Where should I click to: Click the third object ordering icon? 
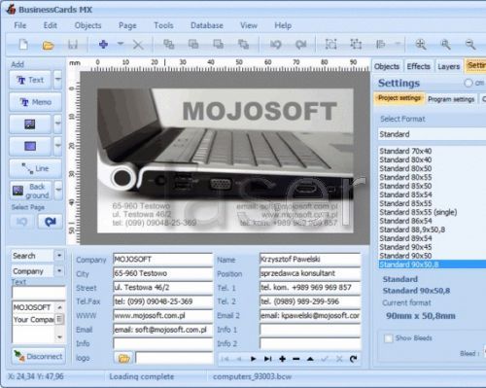click(218, 44)
